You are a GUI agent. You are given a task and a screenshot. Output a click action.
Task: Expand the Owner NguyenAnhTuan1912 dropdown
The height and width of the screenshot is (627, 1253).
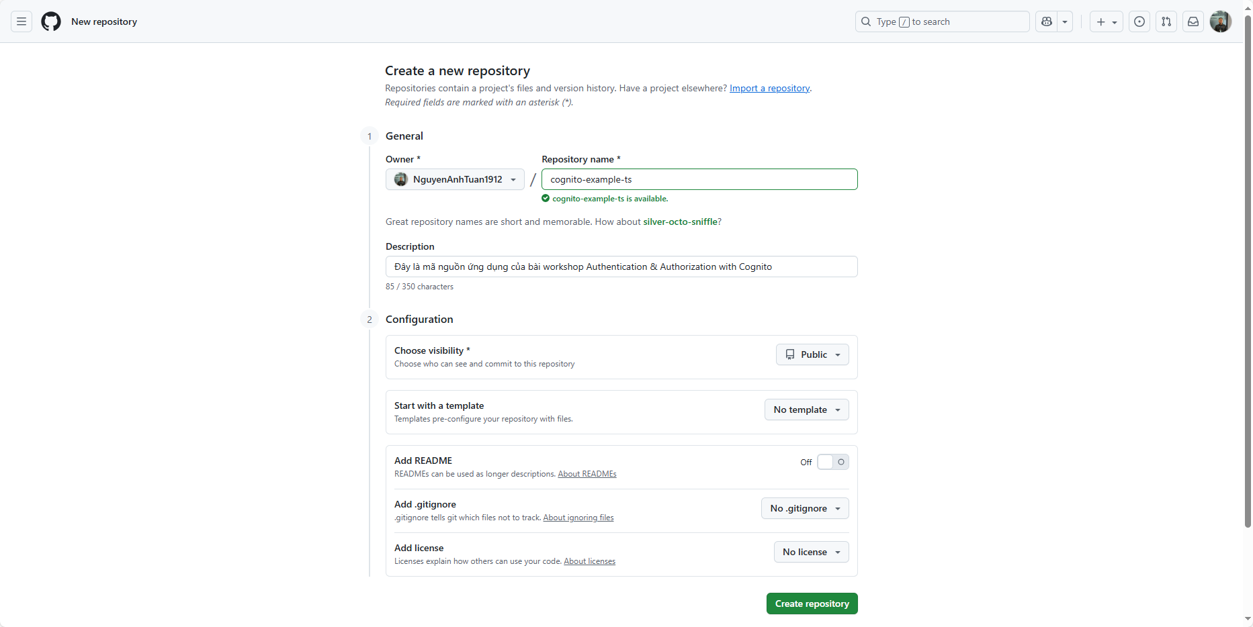pyautogui.click(x=455, y=179)
